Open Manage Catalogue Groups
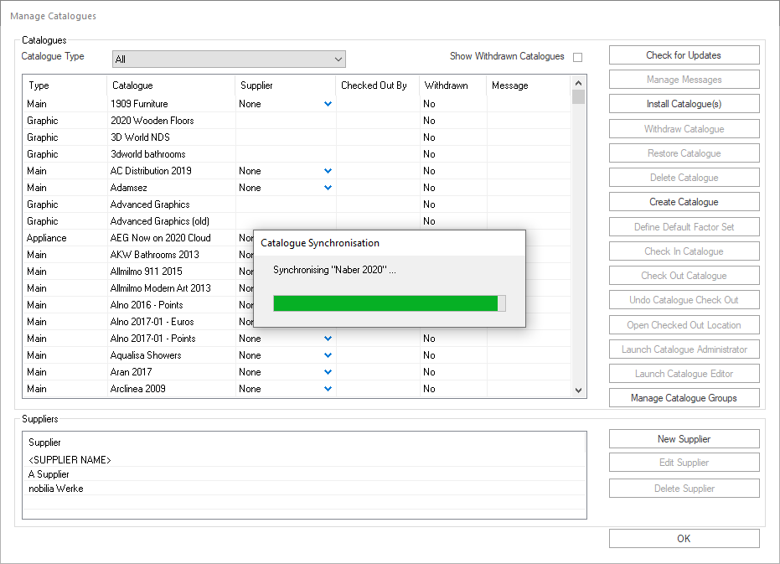Image resolution: width=780 pixels, height=564 pixels. 684,398
